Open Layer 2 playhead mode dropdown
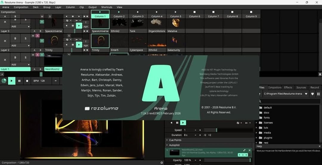 [78, 40]
